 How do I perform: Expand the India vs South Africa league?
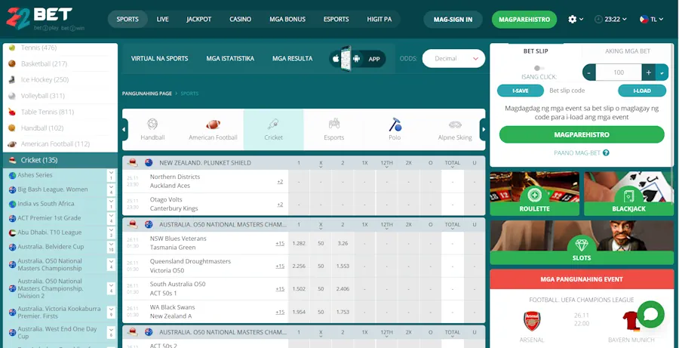[x=112, y=204]
